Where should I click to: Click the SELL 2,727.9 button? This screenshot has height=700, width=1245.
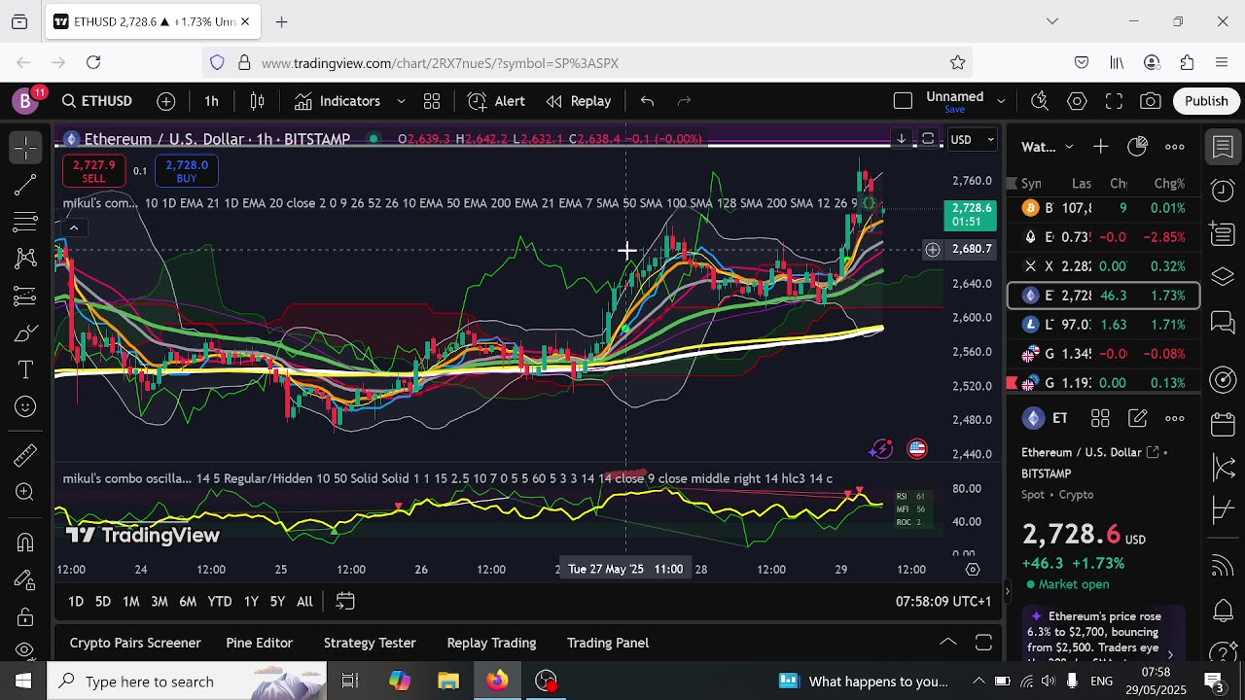pyautogui.click(x=93, y=172)
